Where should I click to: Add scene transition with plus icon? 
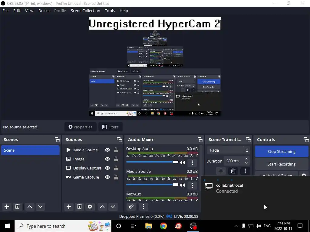(221, 171)
